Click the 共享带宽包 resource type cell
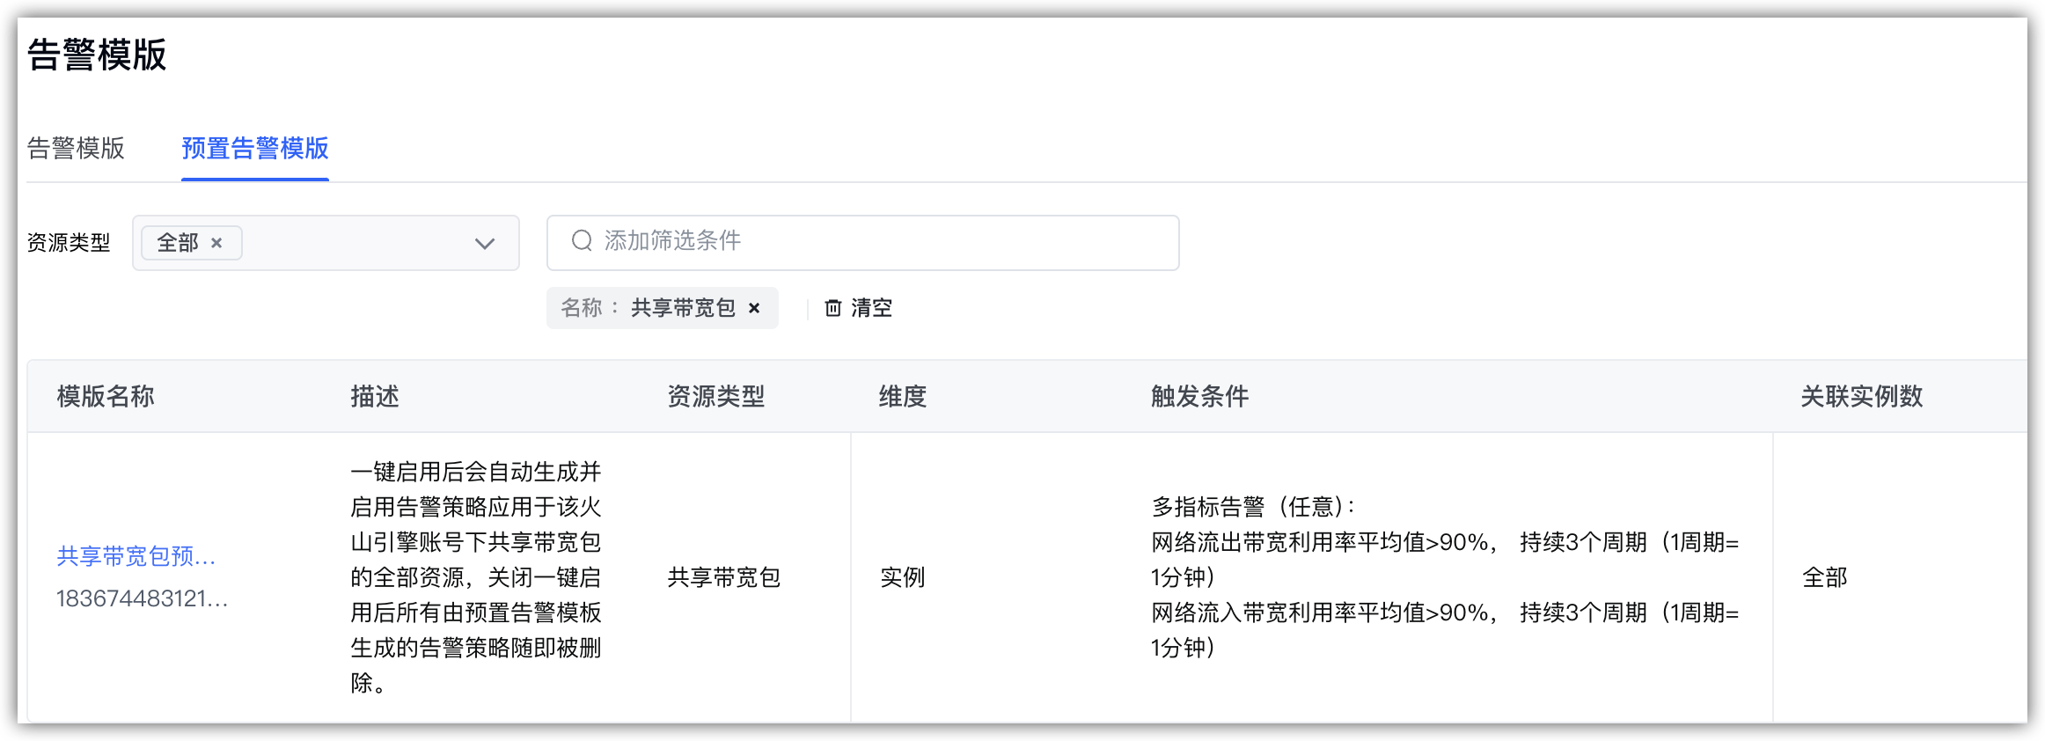The width and height of the screenshot is (2045, 741). 724,577
